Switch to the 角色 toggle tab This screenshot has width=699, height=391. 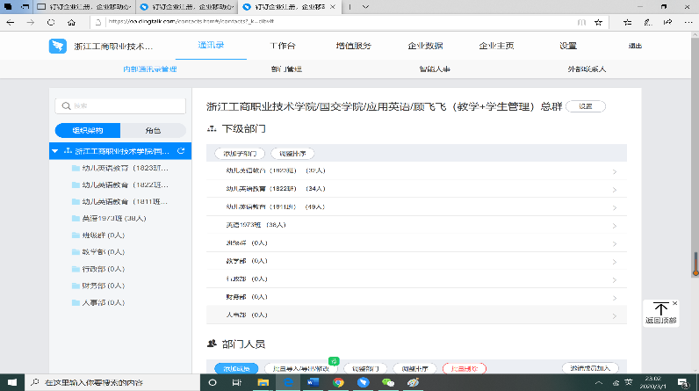coord(153,130)
